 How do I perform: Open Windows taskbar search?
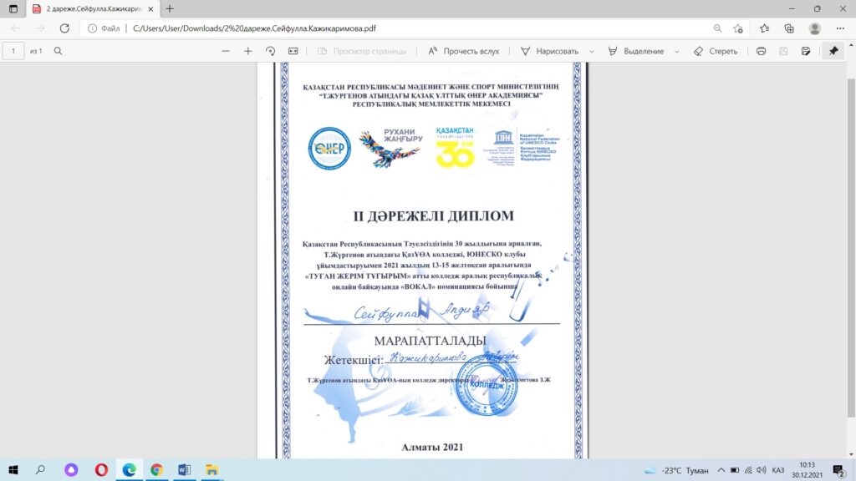point(40,469)
